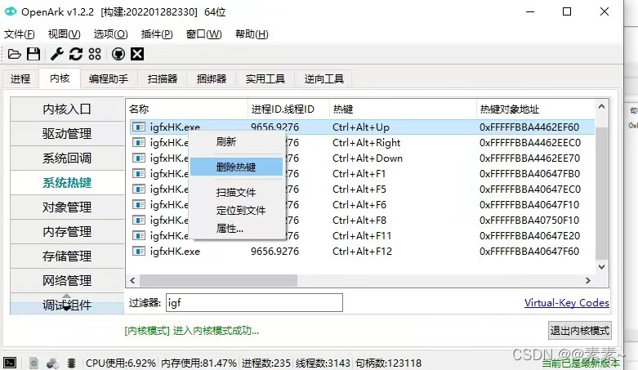Open the 网络管理 sidebar section

67,280
